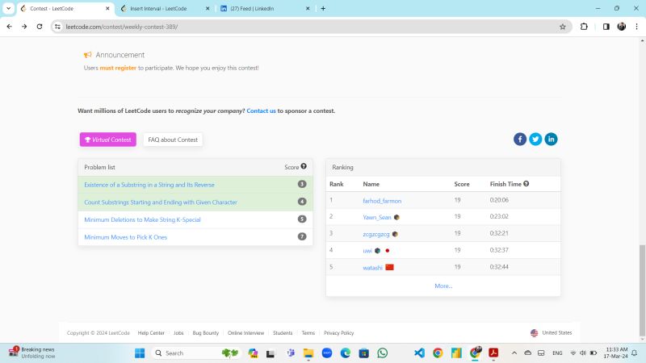Screen dimensions: 646x363
Task: Open zcgzcgzcg's profile
Action: pos(376,234)
